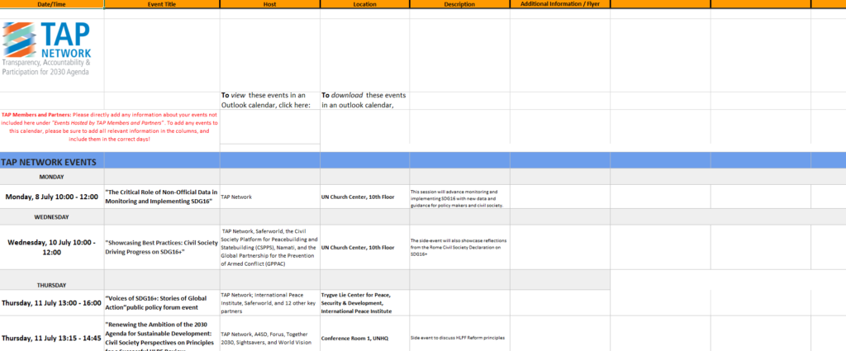
Task: Select the Monday, 8 July 10:00 - 12:00 cell
Action: (51, 197)
